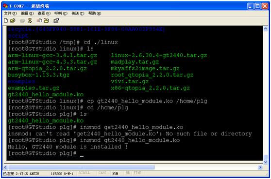Click the NUM indicator in the status bar

pyautogui.click(x=115, y=174)
